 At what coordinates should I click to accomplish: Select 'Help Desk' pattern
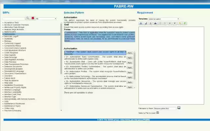coord(9,83)
